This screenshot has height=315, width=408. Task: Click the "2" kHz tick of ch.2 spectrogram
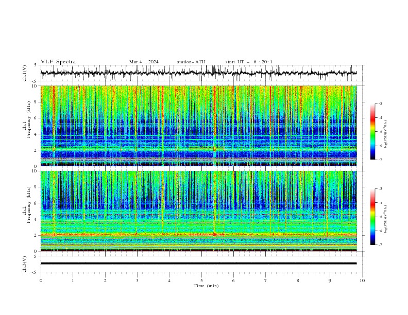coord(36,235)
